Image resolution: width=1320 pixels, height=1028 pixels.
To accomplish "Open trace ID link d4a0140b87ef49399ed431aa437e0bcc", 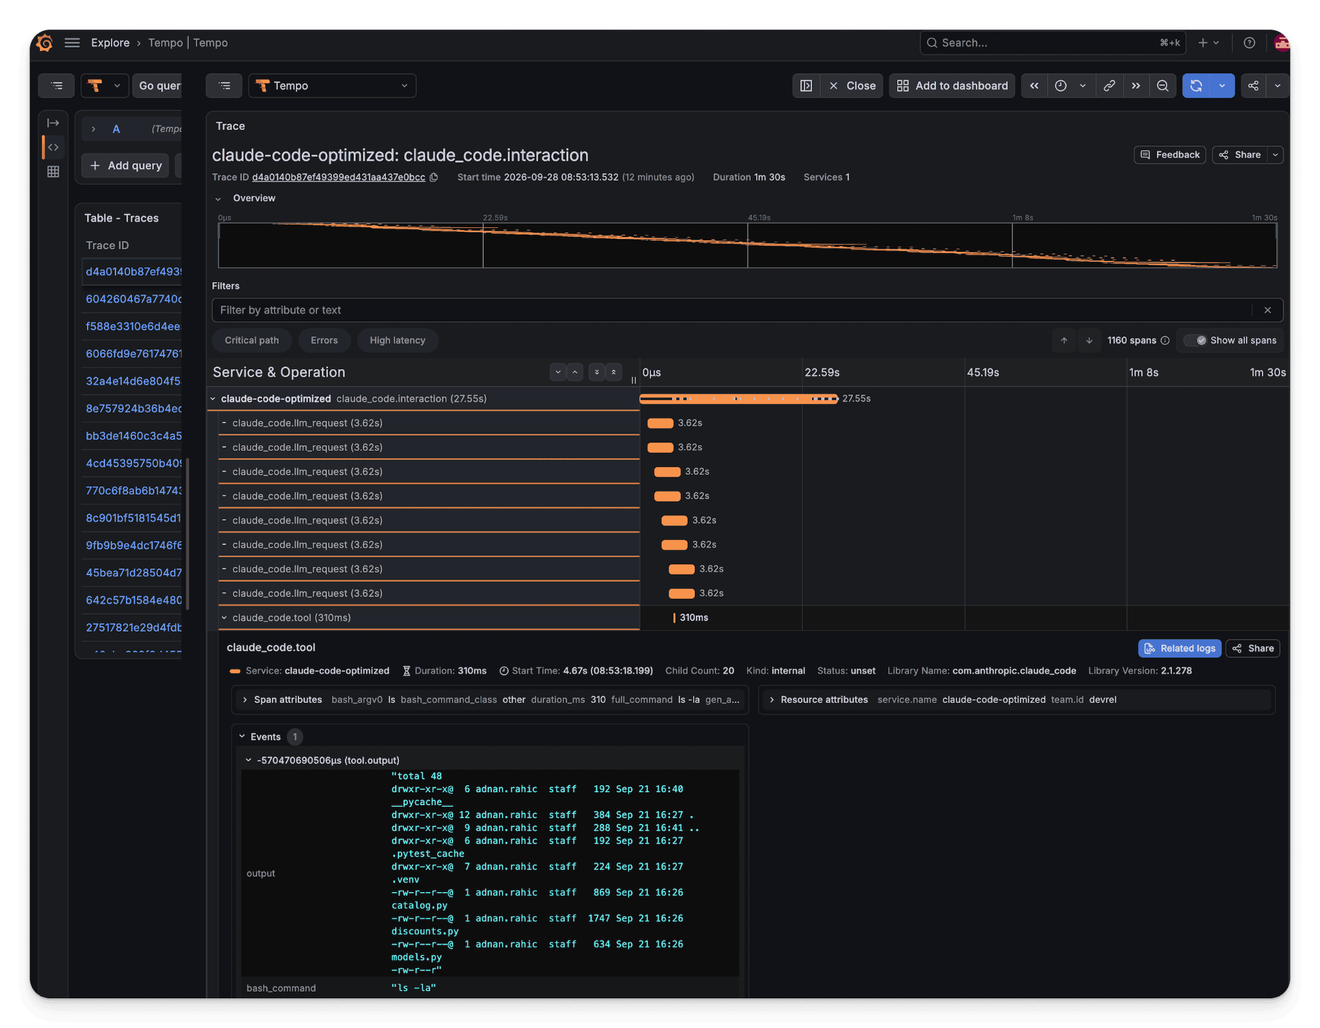I will coord(338,177).
